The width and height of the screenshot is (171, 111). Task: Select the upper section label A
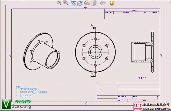(x=92, y=25)
